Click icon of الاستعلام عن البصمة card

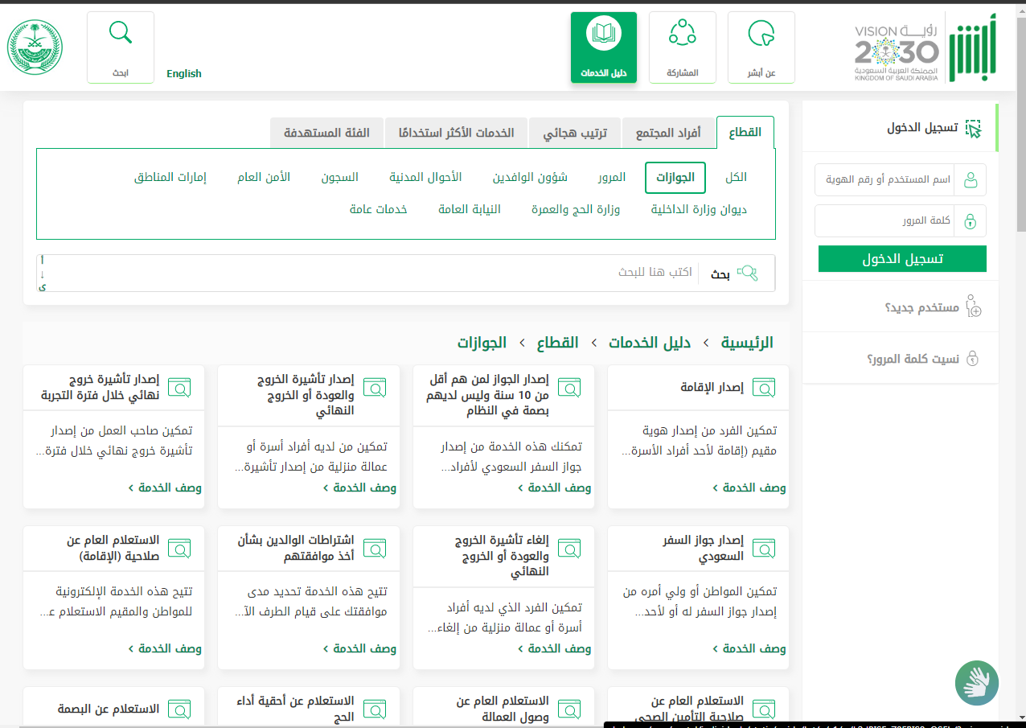pyautogui.click(x=180, y=709)
